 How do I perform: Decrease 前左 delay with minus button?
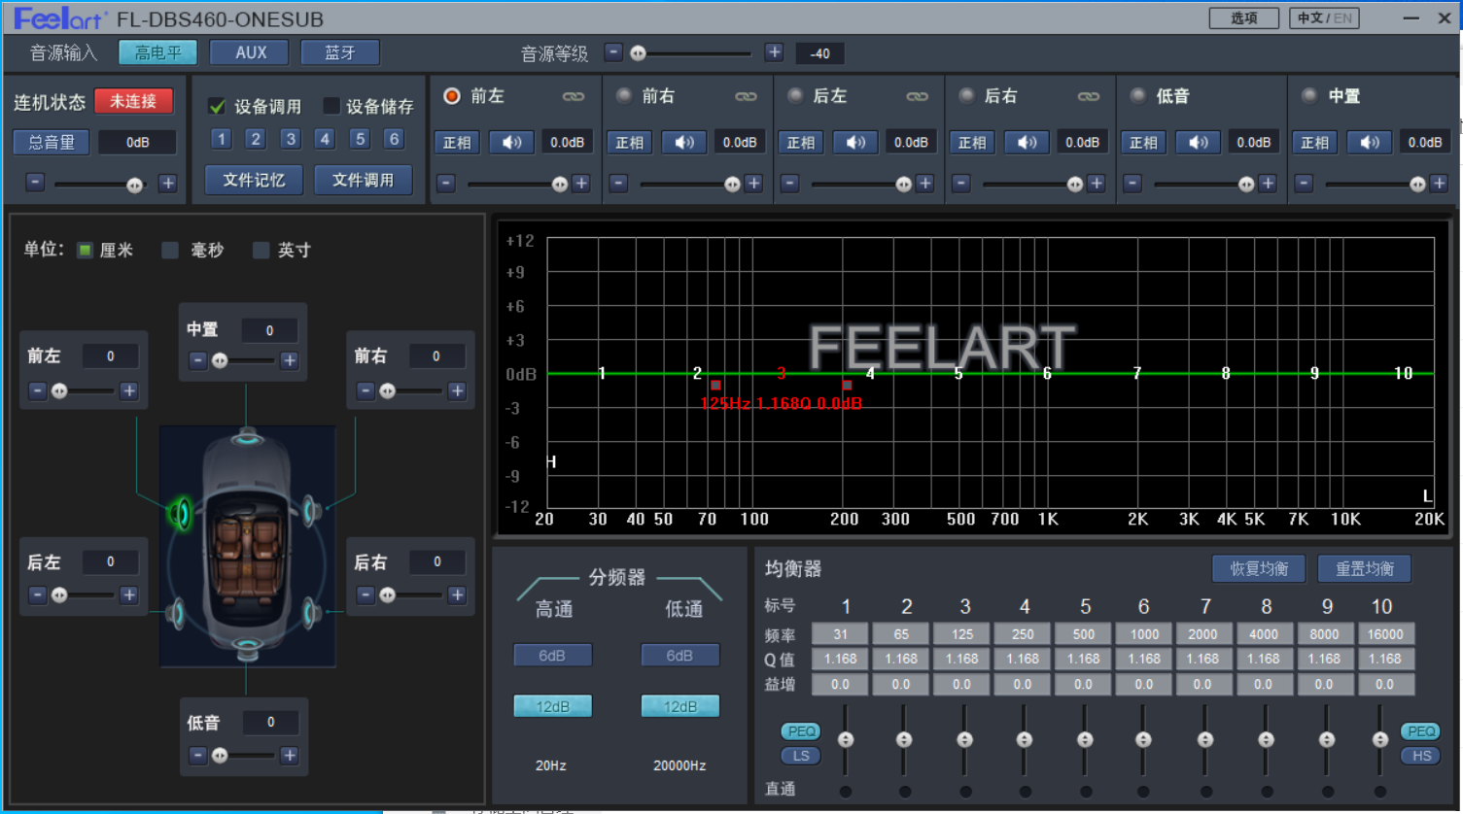pyautogui.click(x=38, y=390)
